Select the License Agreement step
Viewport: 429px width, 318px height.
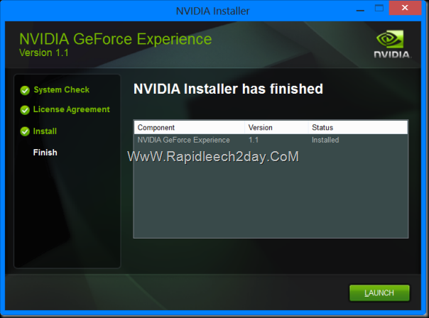(x=72, y=109)
